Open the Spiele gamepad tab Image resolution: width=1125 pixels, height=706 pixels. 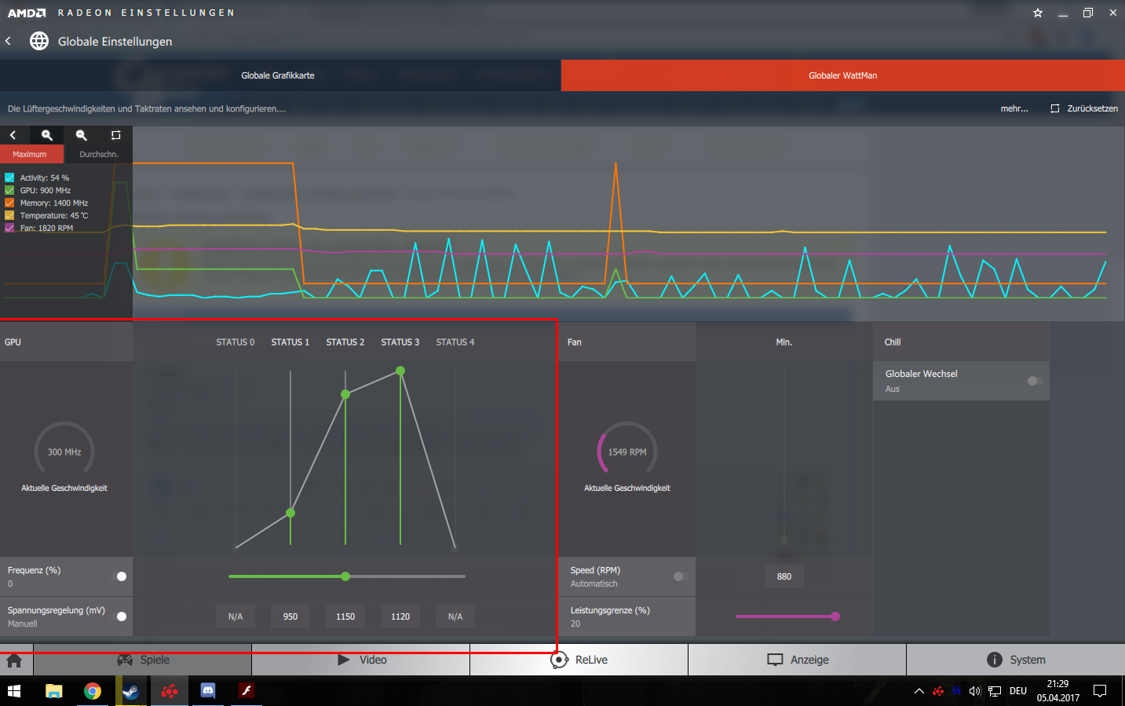[143, 660]
